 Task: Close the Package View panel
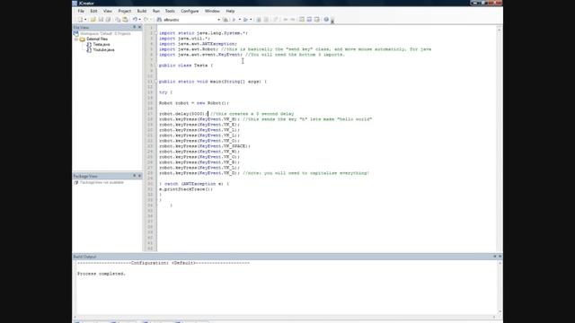(139, 176)
